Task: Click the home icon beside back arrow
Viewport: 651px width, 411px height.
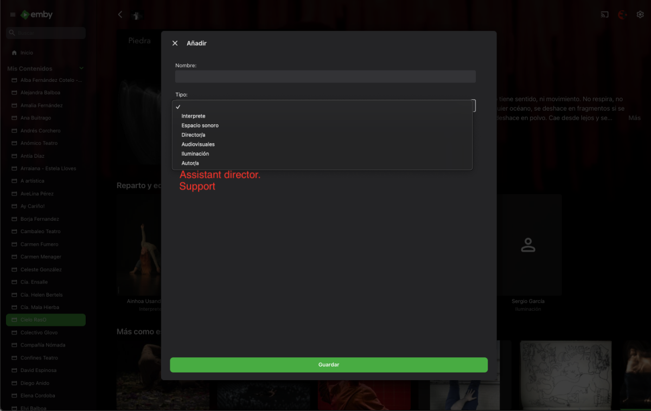Action: 138,15
